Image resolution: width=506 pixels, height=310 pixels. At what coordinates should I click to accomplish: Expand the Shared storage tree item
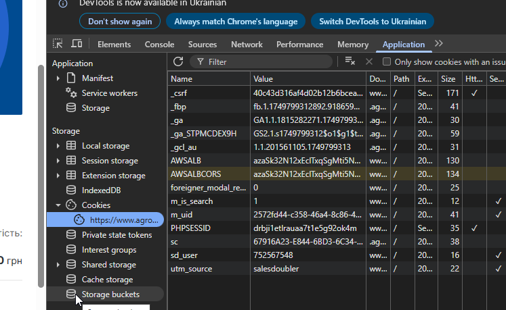point(58,265)
